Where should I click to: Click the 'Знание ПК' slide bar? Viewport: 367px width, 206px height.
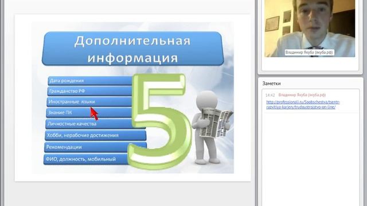pos(89,113)
